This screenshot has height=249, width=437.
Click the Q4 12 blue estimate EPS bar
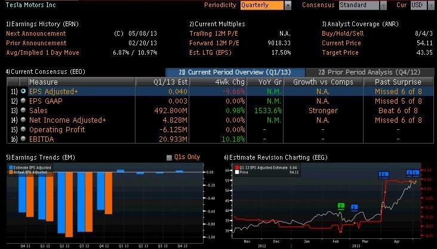[101, 191]
